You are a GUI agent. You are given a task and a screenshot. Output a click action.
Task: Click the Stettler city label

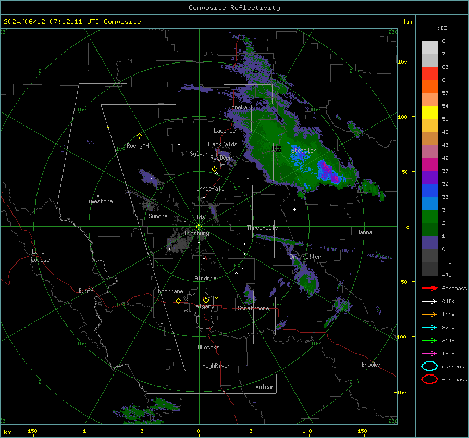click(304, 151)
